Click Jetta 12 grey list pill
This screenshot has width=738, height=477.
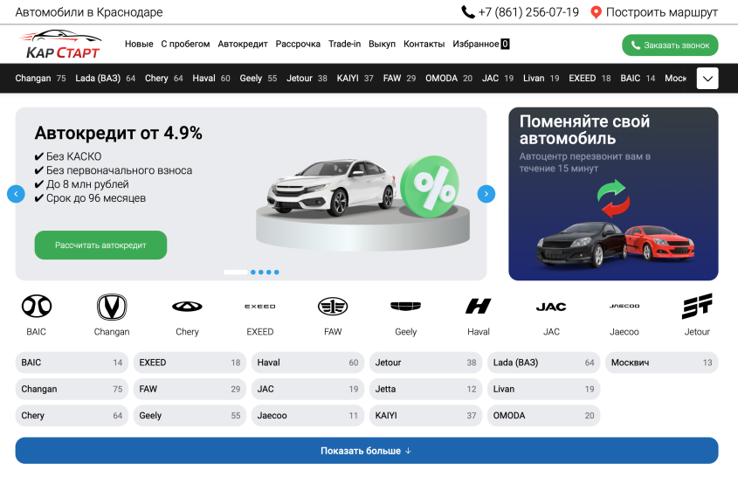pos(426,389)
